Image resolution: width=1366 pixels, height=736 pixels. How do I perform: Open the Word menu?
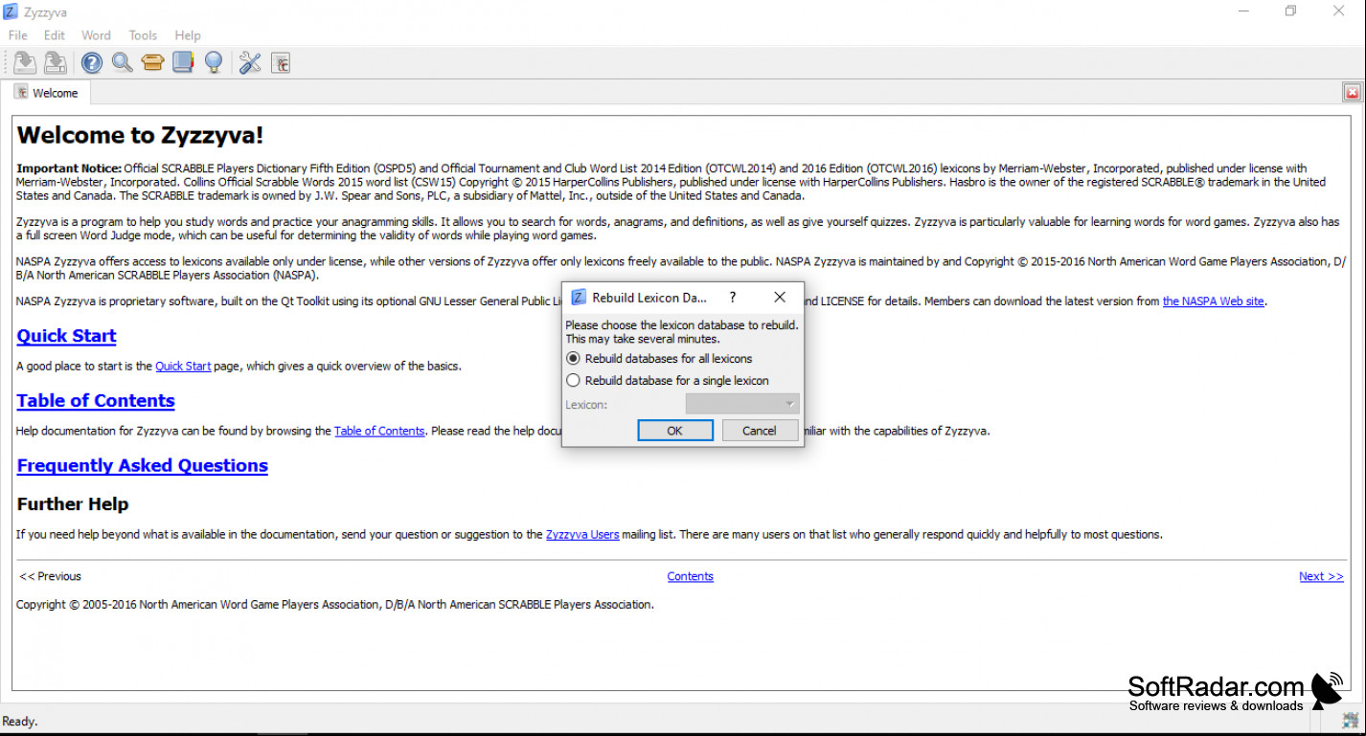(96, 35)
